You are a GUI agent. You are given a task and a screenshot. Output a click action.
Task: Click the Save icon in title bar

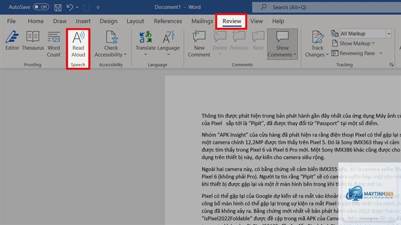pos(58,7)
